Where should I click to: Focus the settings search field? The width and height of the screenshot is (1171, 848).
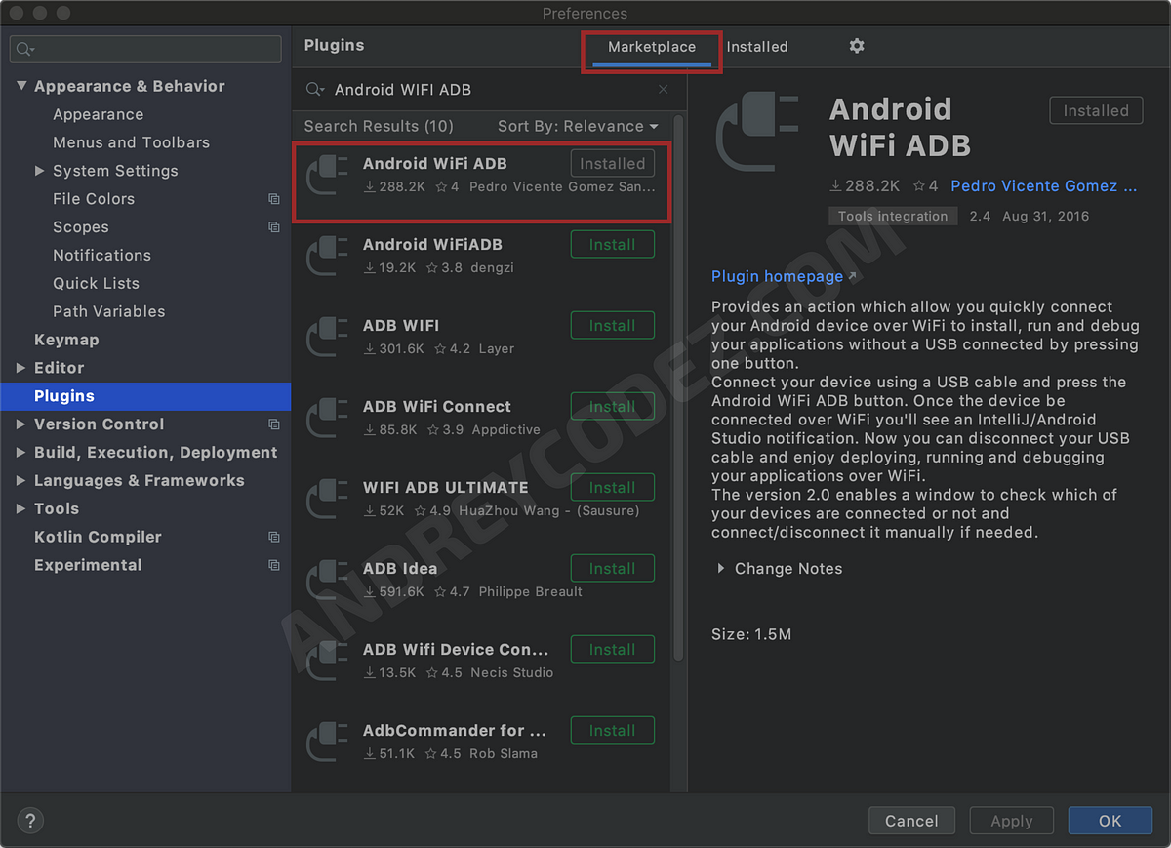tap(145, 49)
